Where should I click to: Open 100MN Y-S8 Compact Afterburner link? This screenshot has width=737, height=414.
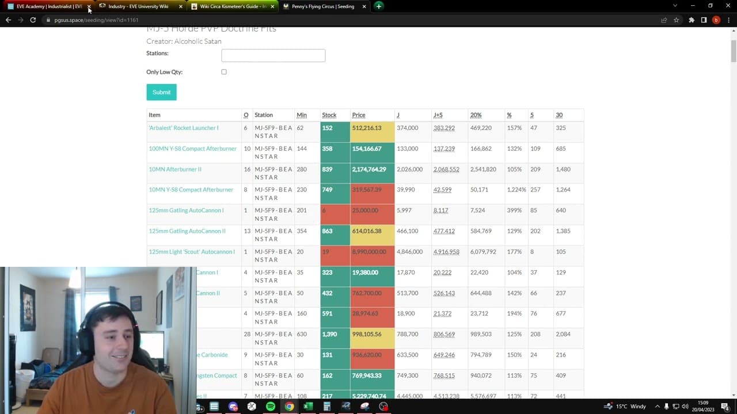[x=193, y=148]
